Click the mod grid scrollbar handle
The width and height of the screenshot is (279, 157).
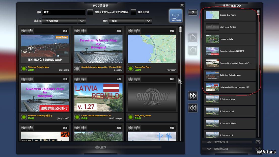(181, 29)
